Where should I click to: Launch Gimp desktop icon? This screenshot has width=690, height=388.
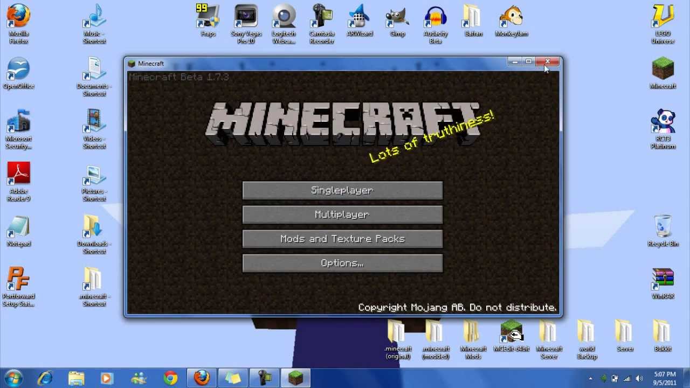point(397,20)
